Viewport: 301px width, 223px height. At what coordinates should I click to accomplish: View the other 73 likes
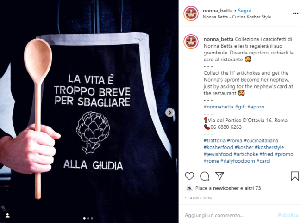point(252,188)
